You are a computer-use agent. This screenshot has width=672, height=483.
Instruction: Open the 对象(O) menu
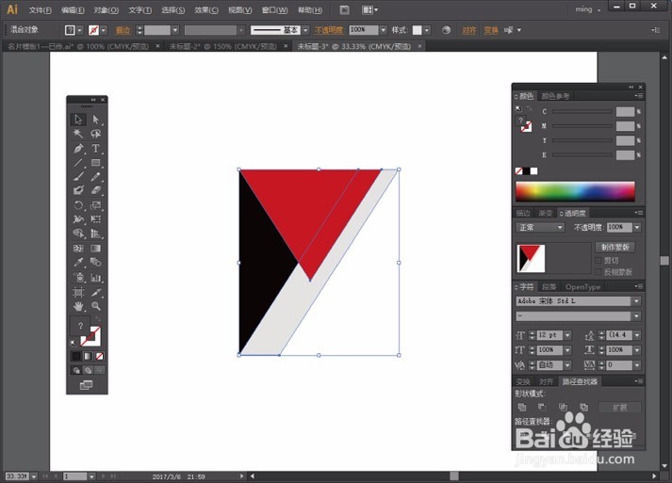[106, 9]
